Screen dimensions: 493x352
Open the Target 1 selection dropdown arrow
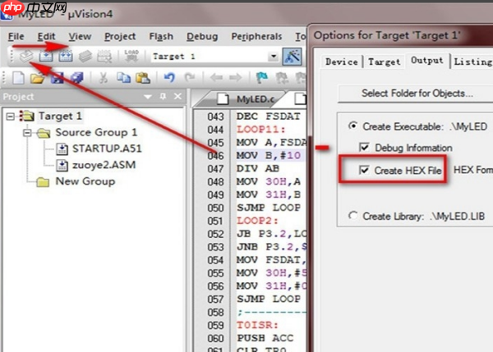(x=274, y=57)
